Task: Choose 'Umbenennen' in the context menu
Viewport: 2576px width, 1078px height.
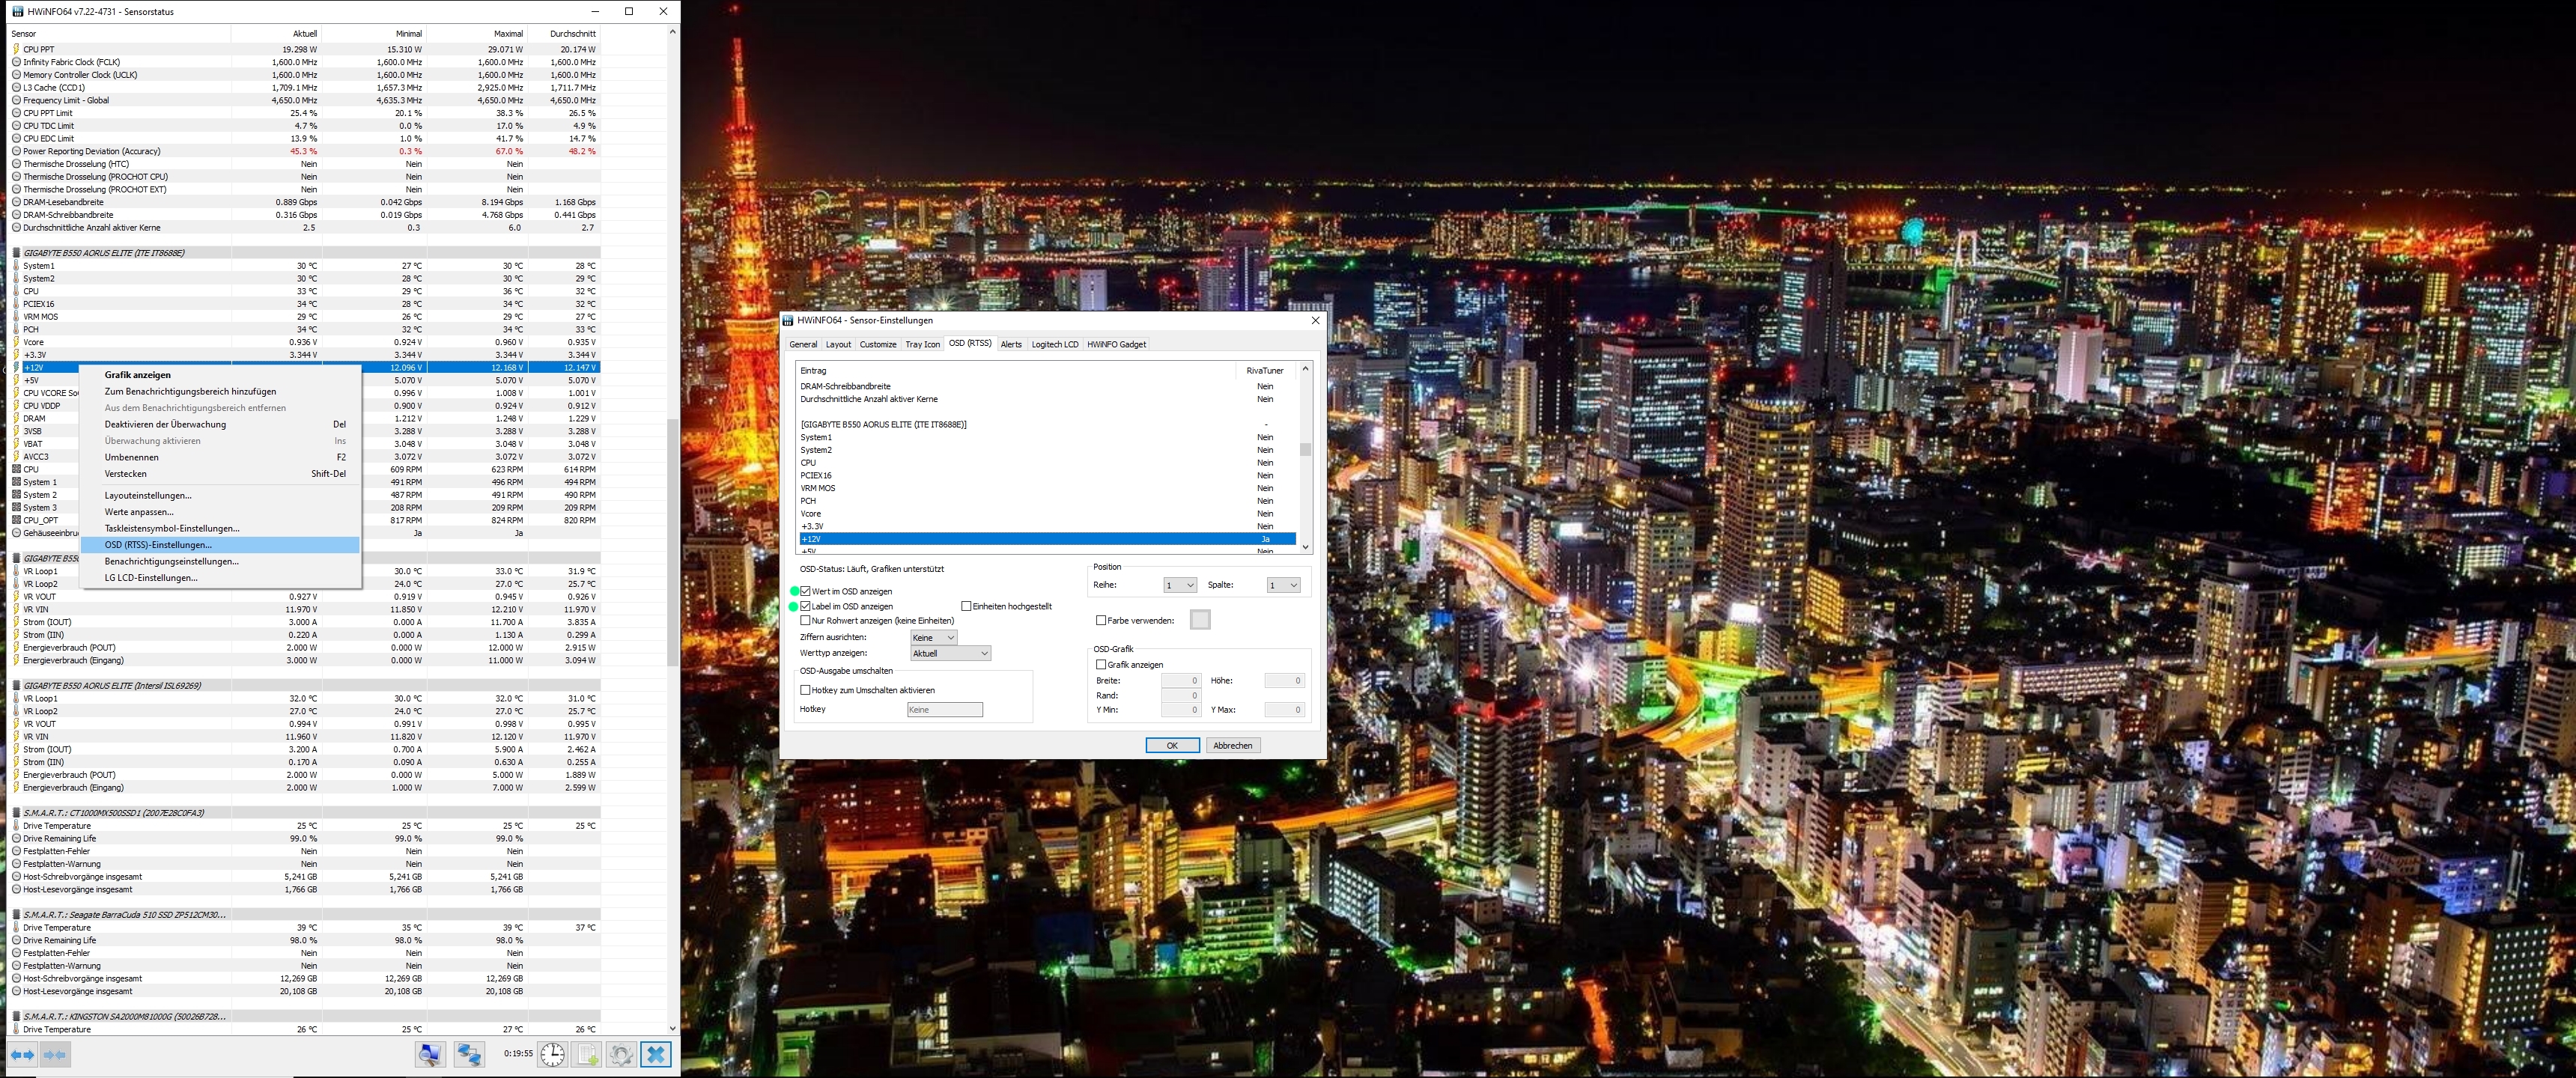Action: pyautogui.click(x=132, y=457)
